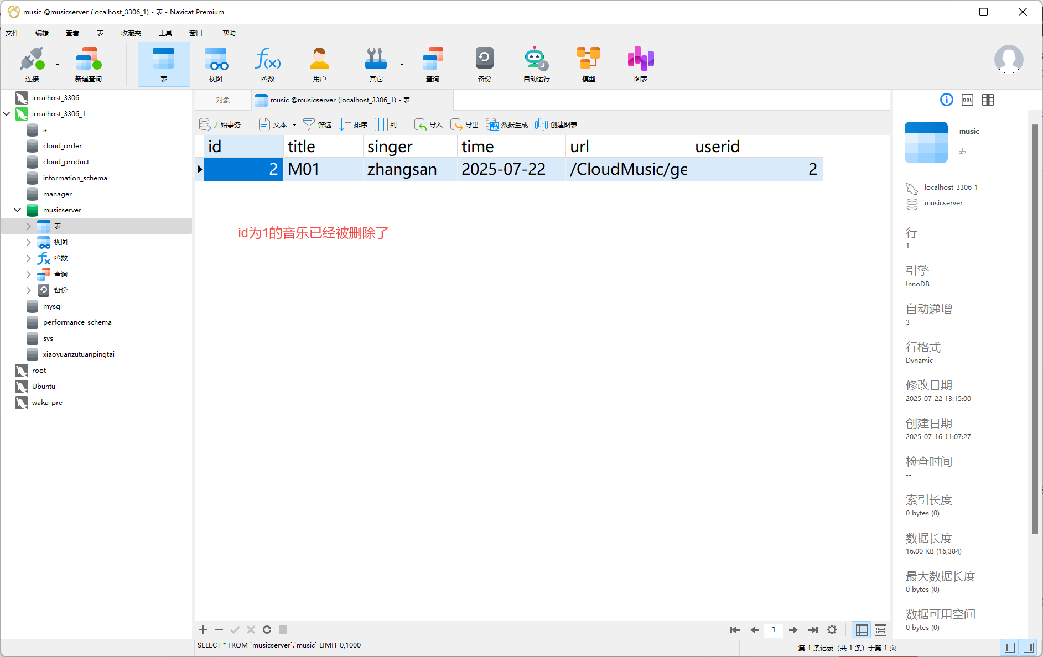
Task: Open the 文本 dropdown arrow
Action: (294, 125)
